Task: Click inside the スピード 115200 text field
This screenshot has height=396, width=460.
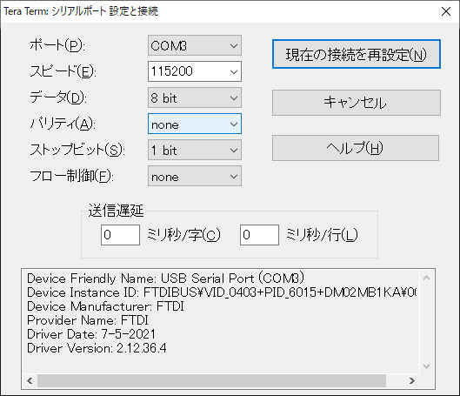Action: 188,71
